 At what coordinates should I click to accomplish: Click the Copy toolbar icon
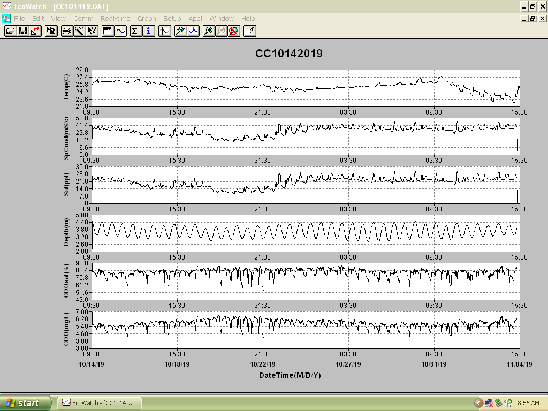click(x=51, y=31)
